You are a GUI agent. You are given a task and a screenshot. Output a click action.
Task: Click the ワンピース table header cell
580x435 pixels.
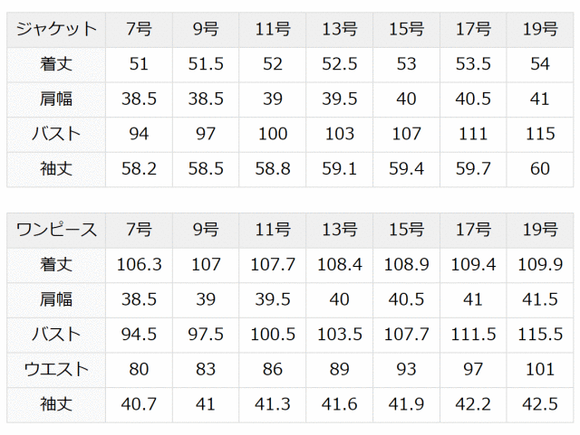pyautogui.click(x=56, y=231)
